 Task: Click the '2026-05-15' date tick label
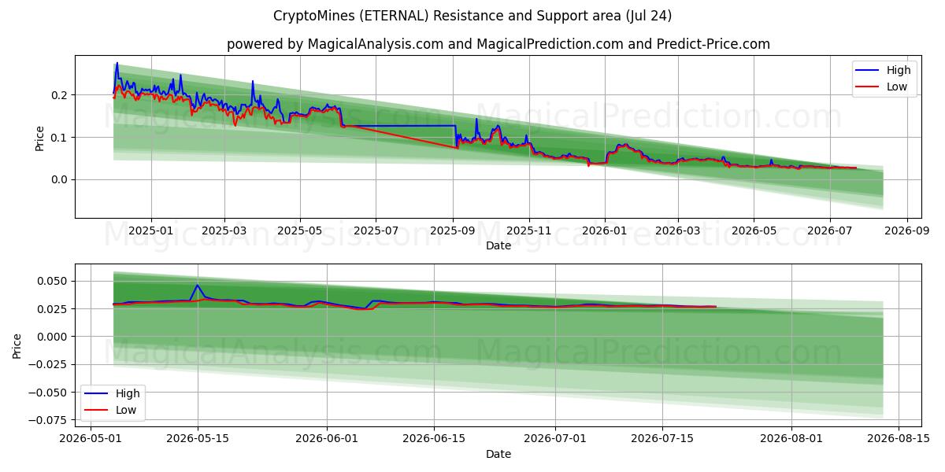coord(198,439)
